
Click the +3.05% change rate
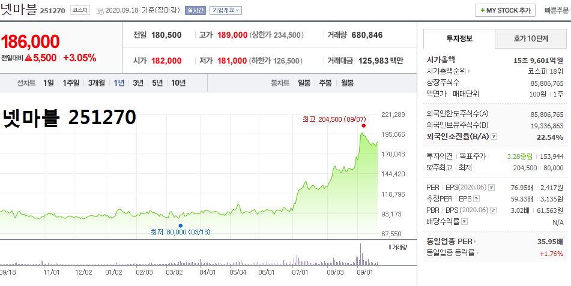(79, 58)
